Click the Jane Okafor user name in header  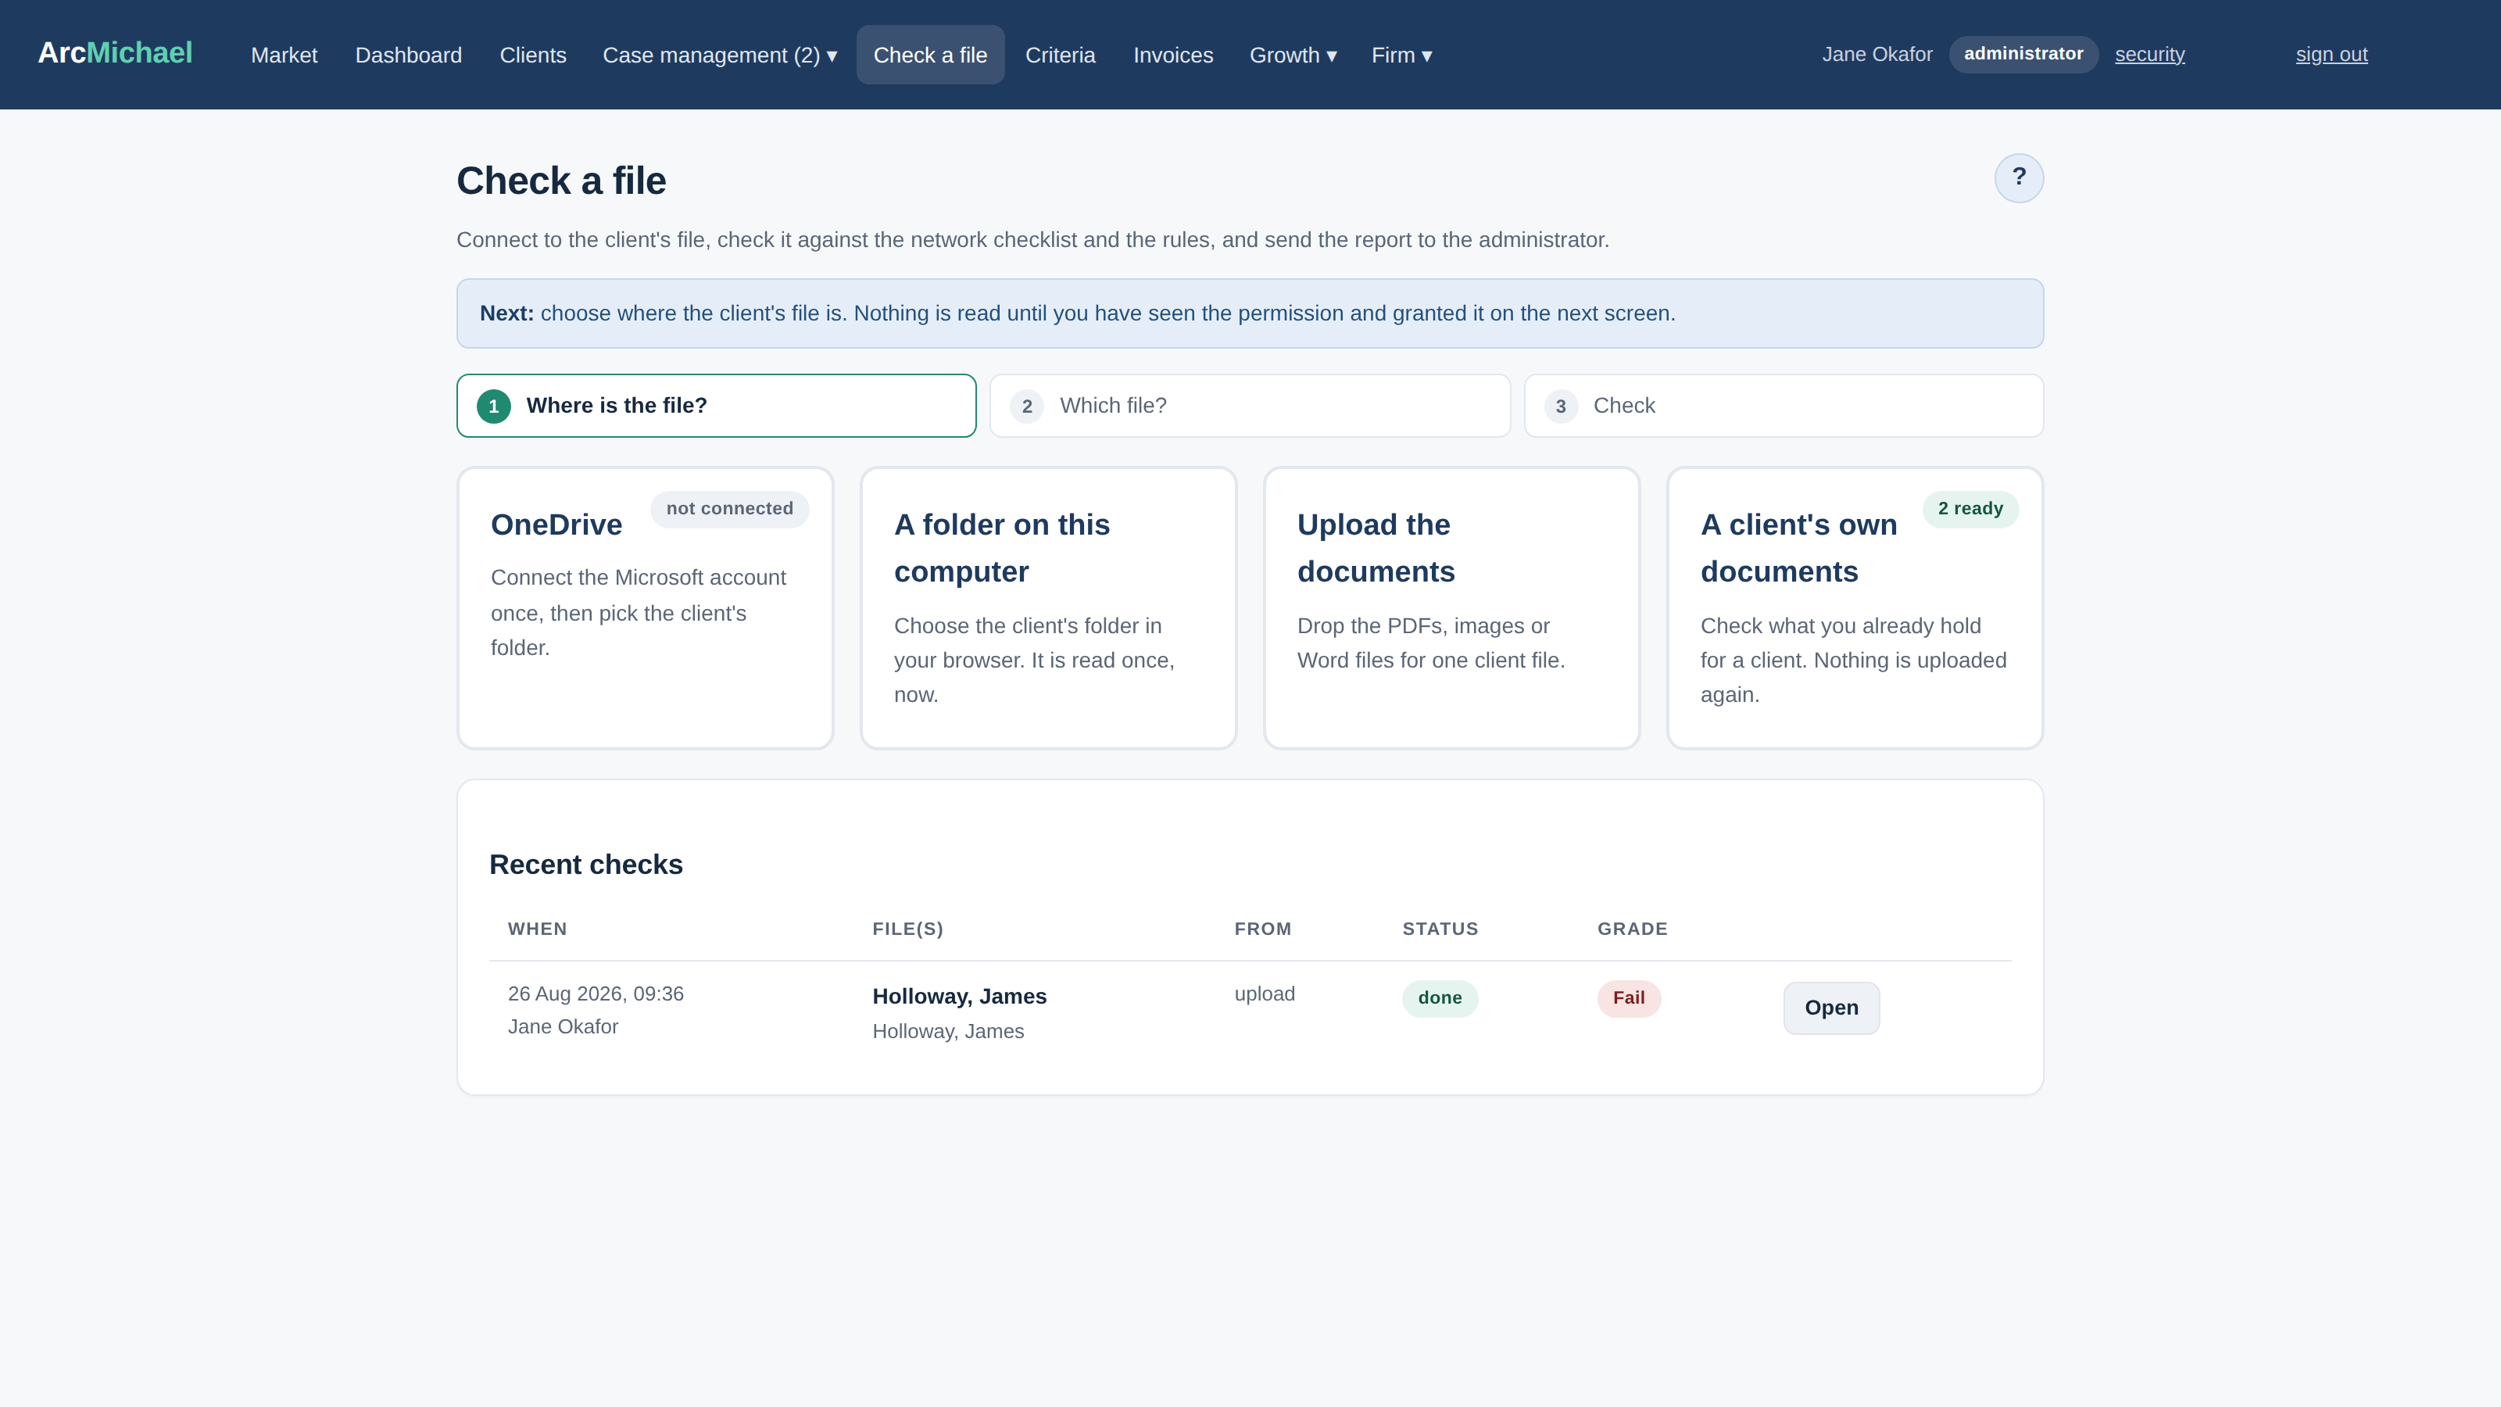click(1877, 55)
